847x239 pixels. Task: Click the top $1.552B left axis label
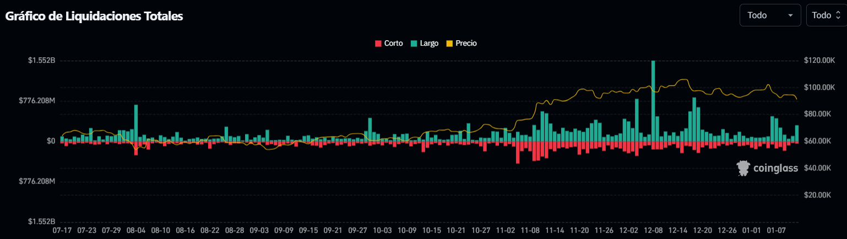[x=41, y=60]
